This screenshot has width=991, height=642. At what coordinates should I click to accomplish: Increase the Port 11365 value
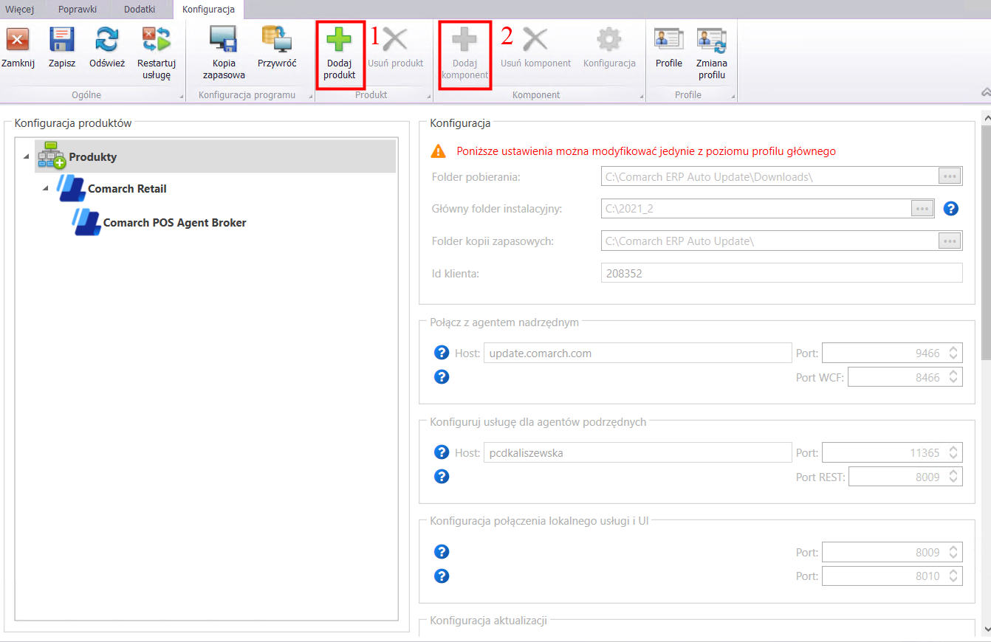point(953,449)
